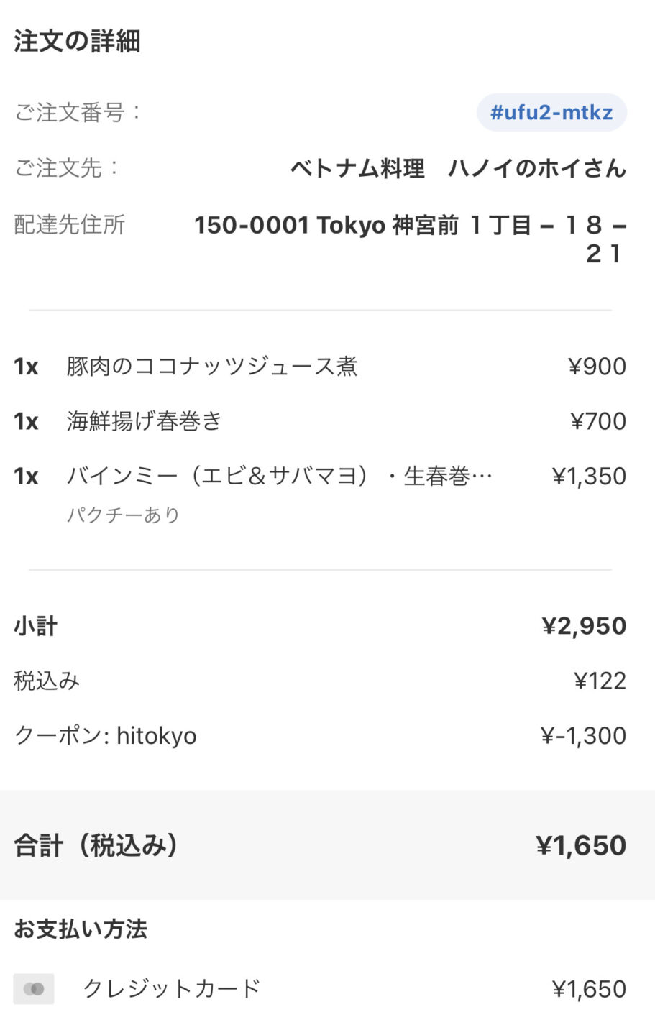Select the ¥900 price of pork dish
Image resolution: width=655 pixels, height=1035 pixels.
pyautogui.click(x=597, y=367)
